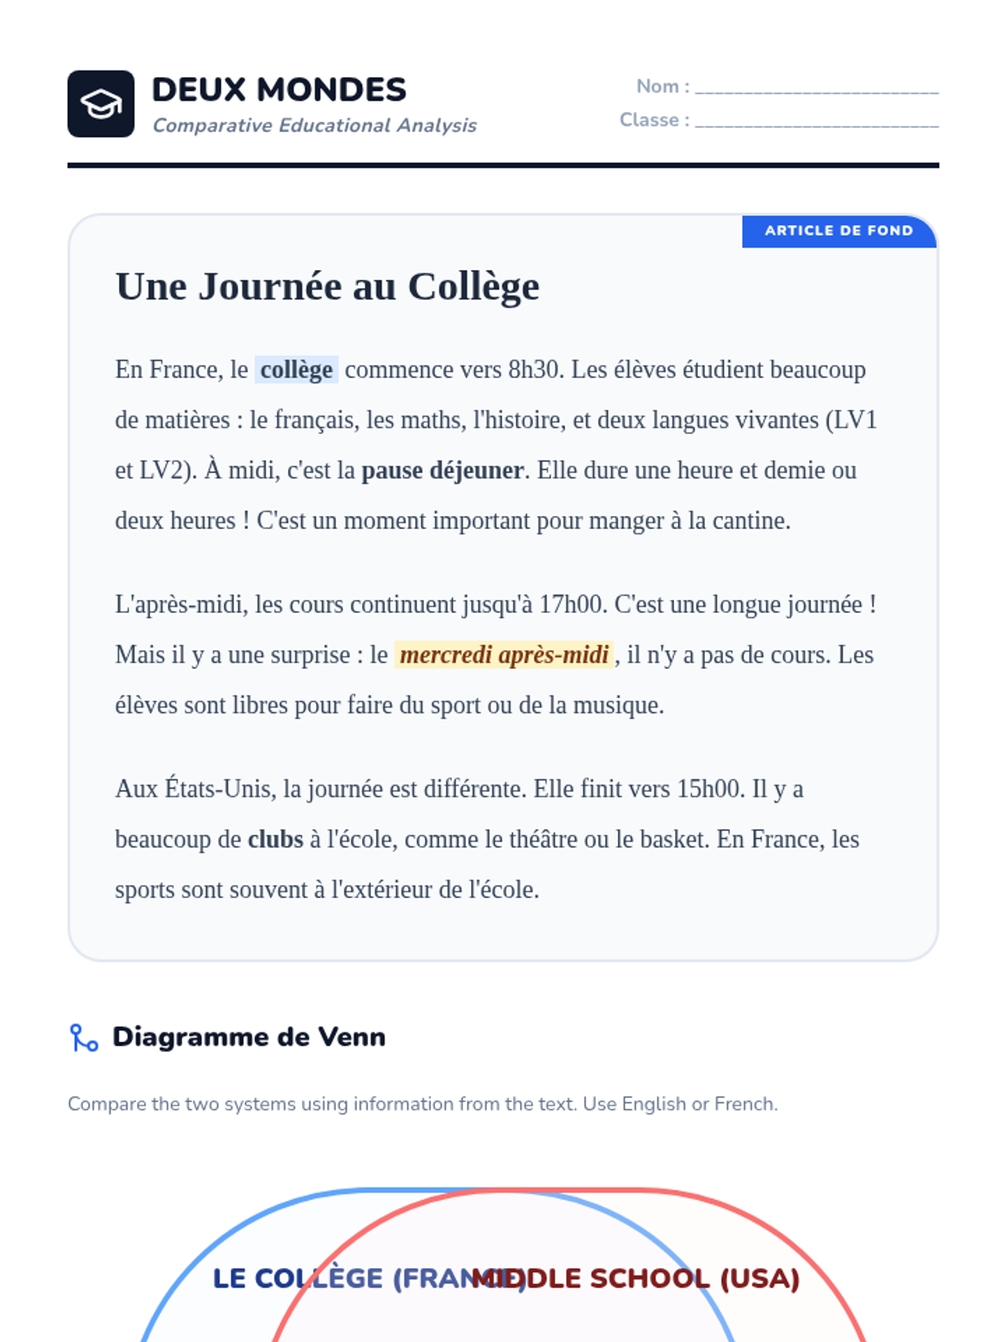This screenshot has width=1006, height=1342.
Task: Click the MIDDLE SCHOOL (USA) circle label
Action: 635,1279
